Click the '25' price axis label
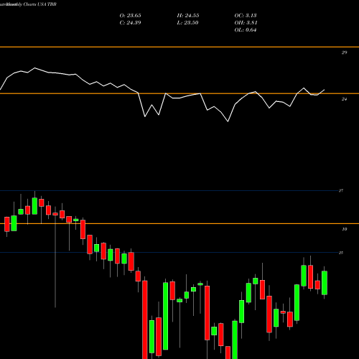359x359 pixels. (341, 253)
